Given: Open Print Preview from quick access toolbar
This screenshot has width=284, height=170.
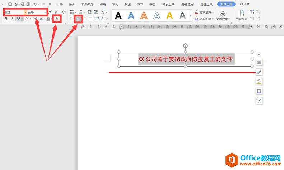Looking at the screenshot, I should 29,4.
